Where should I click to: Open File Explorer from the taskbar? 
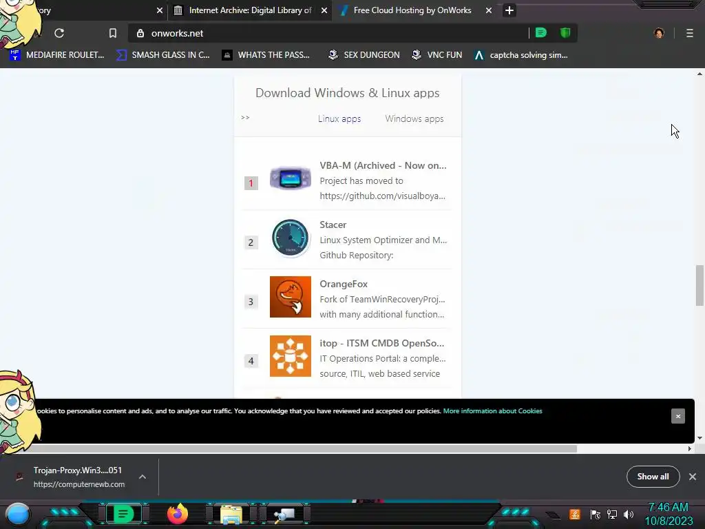pyautogui.click(x=231, y=515)
